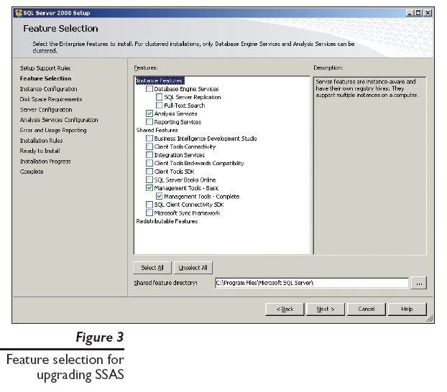Image resolution: width=447 pixels, height=392 pixels.
Task: Uncheck the Analysis Services checkbox
Action: click(149, 113)
